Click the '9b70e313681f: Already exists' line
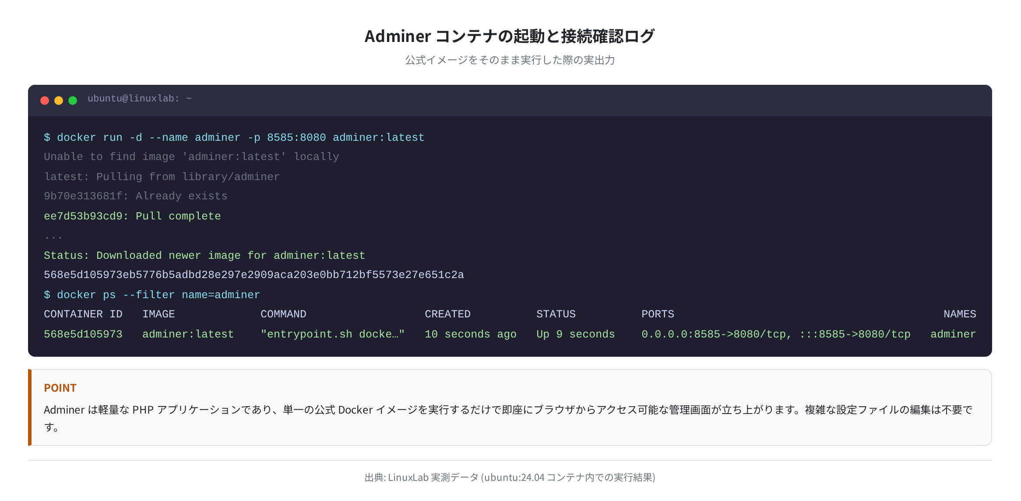1021x501 pixels. pyautogui.click(x=136, y=196)
